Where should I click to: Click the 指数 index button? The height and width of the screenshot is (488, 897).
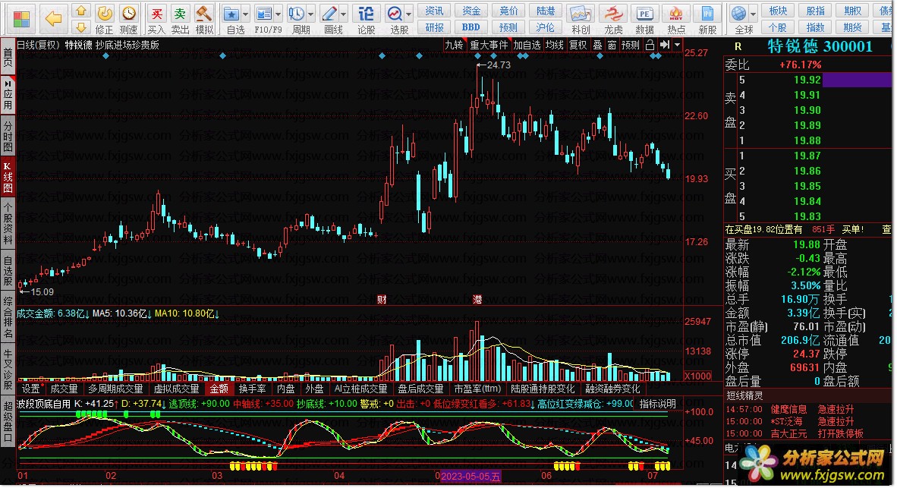(x=815, y=27)
